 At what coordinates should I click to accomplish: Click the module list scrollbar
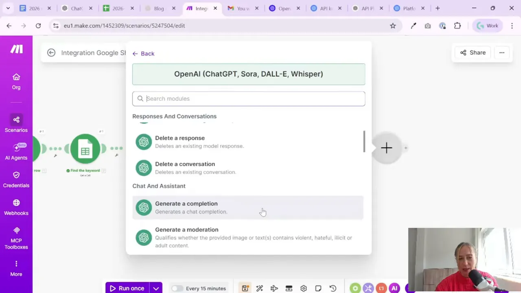[x=364, y=142]
